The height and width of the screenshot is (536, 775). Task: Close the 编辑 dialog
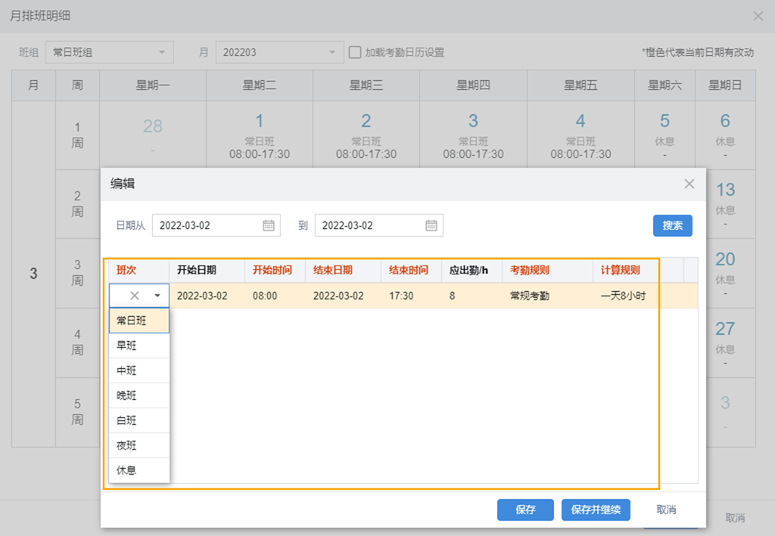(689, 184)
